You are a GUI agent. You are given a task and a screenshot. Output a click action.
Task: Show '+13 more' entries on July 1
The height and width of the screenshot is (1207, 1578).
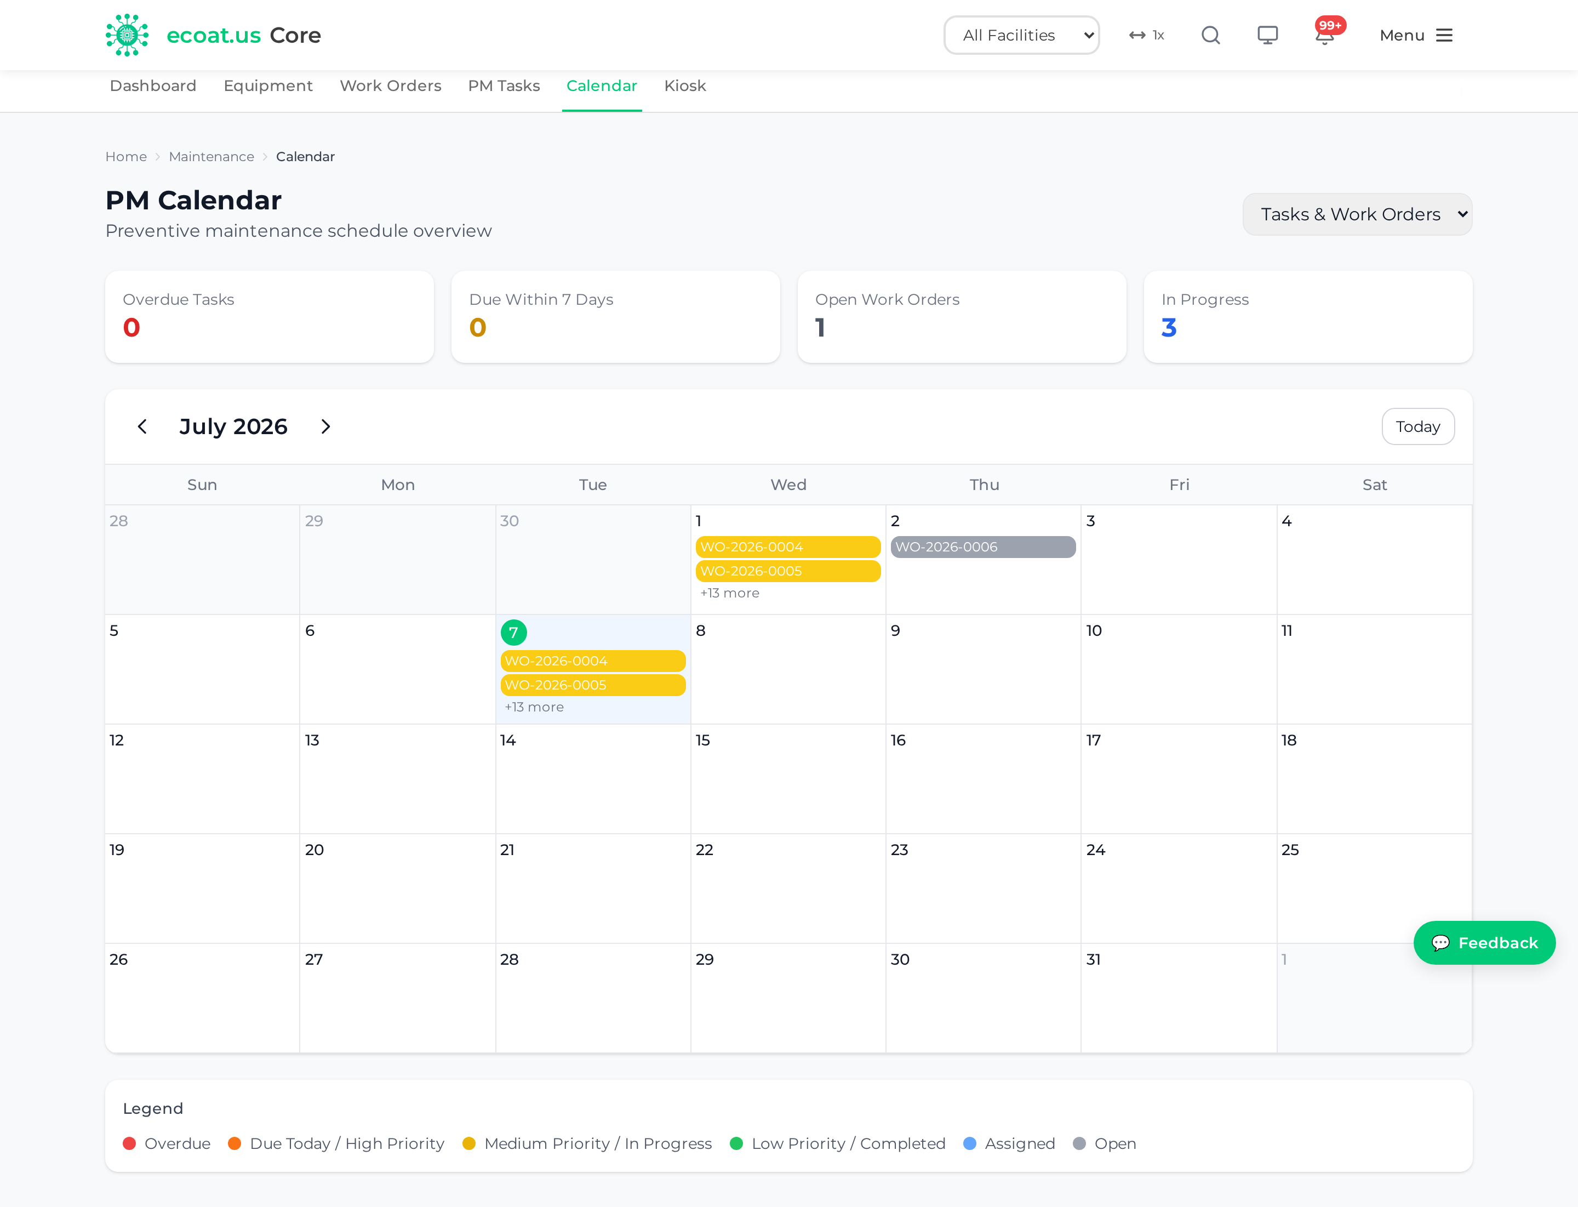click(x=730, y=594)
